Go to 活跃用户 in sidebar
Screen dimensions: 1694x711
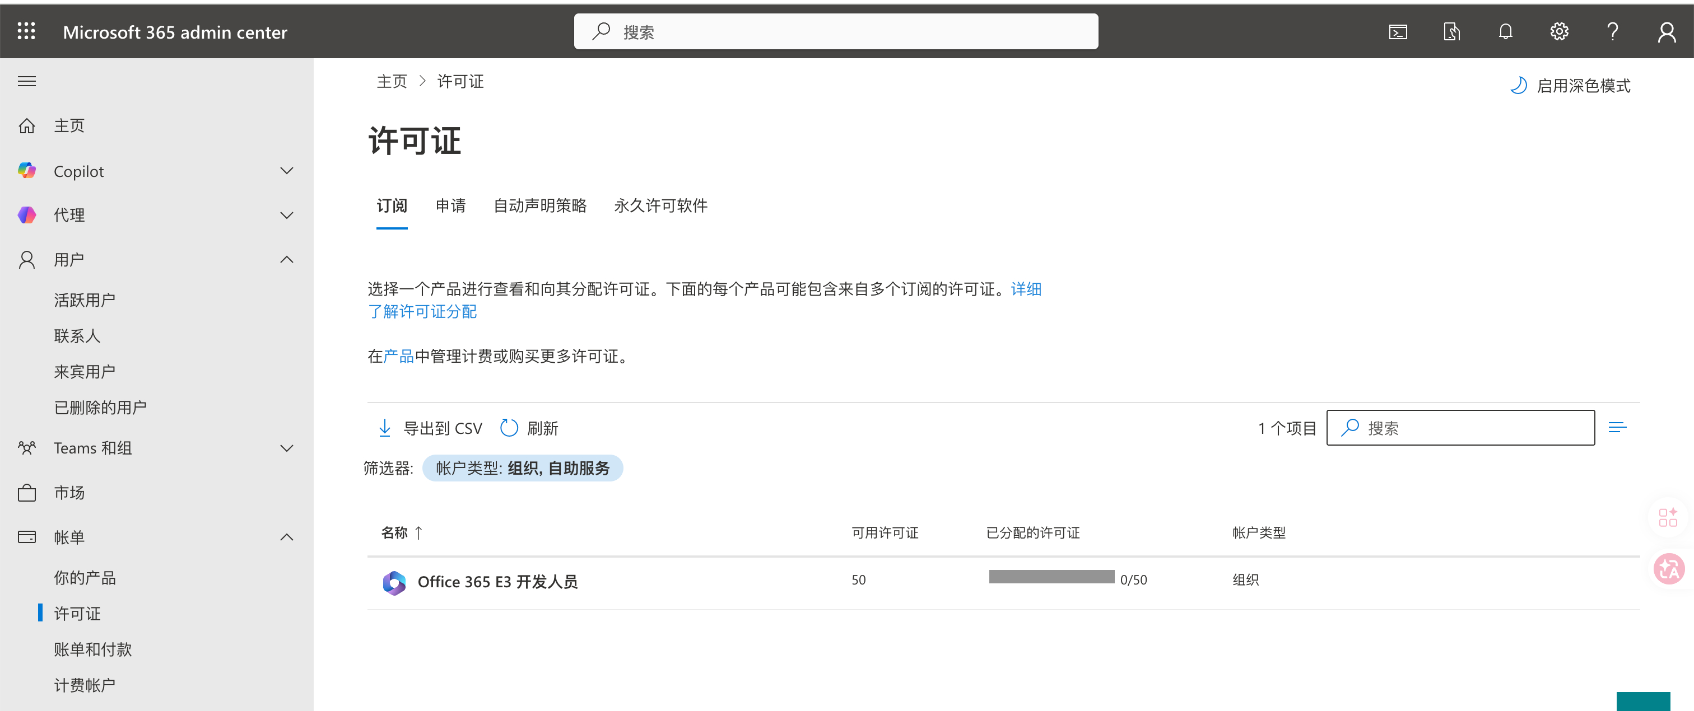84,300
